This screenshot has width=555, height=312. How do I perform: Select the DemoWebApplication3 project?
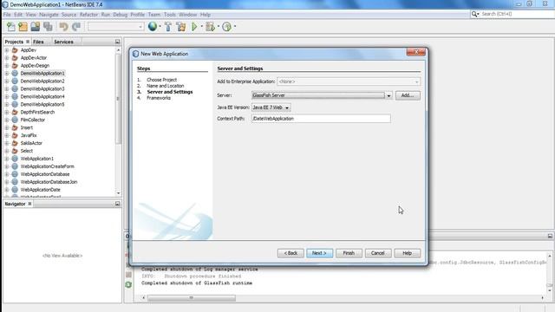[42, 88]
